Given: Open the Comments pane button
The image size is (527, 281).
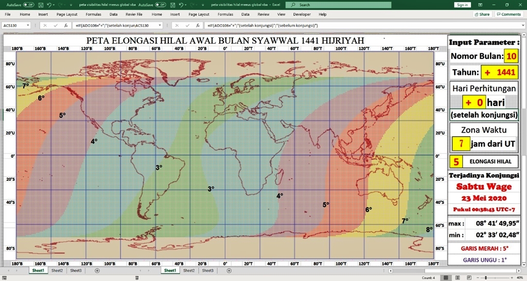Looking at the screenshot, I should [x=508, y=14].
